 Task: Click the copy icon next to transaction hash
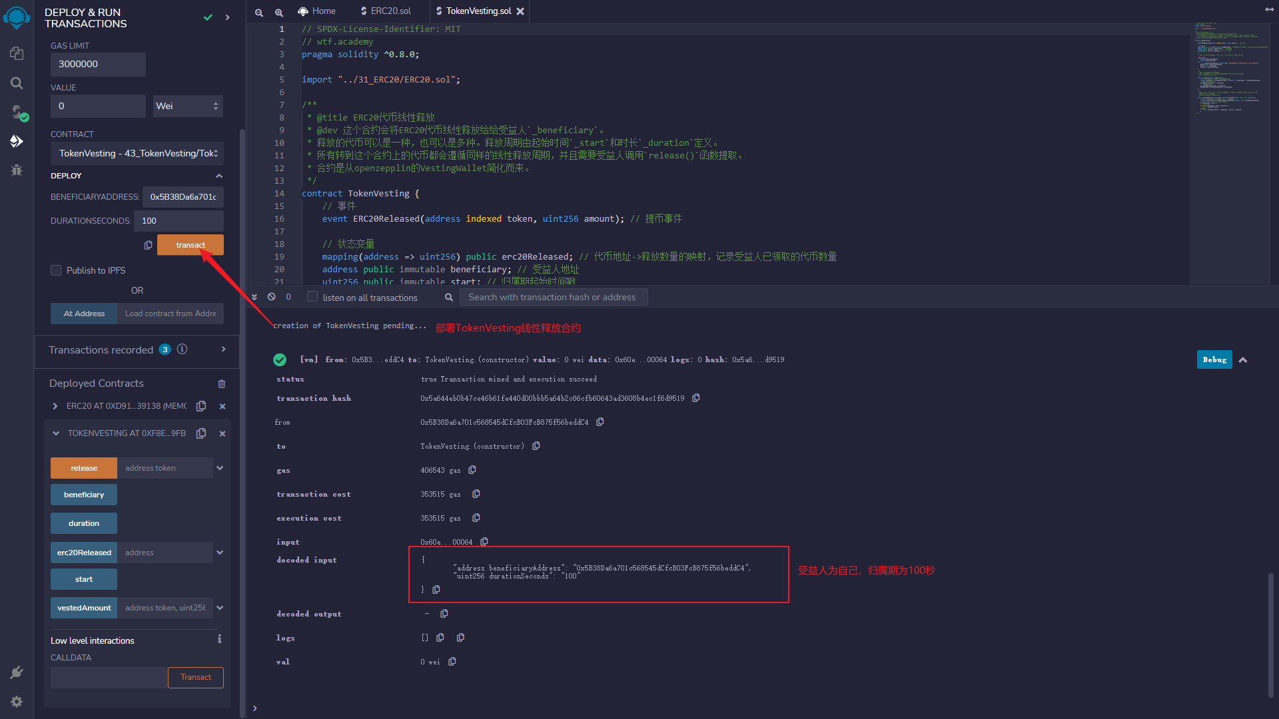pyautogui.click(x=697, y=399)
